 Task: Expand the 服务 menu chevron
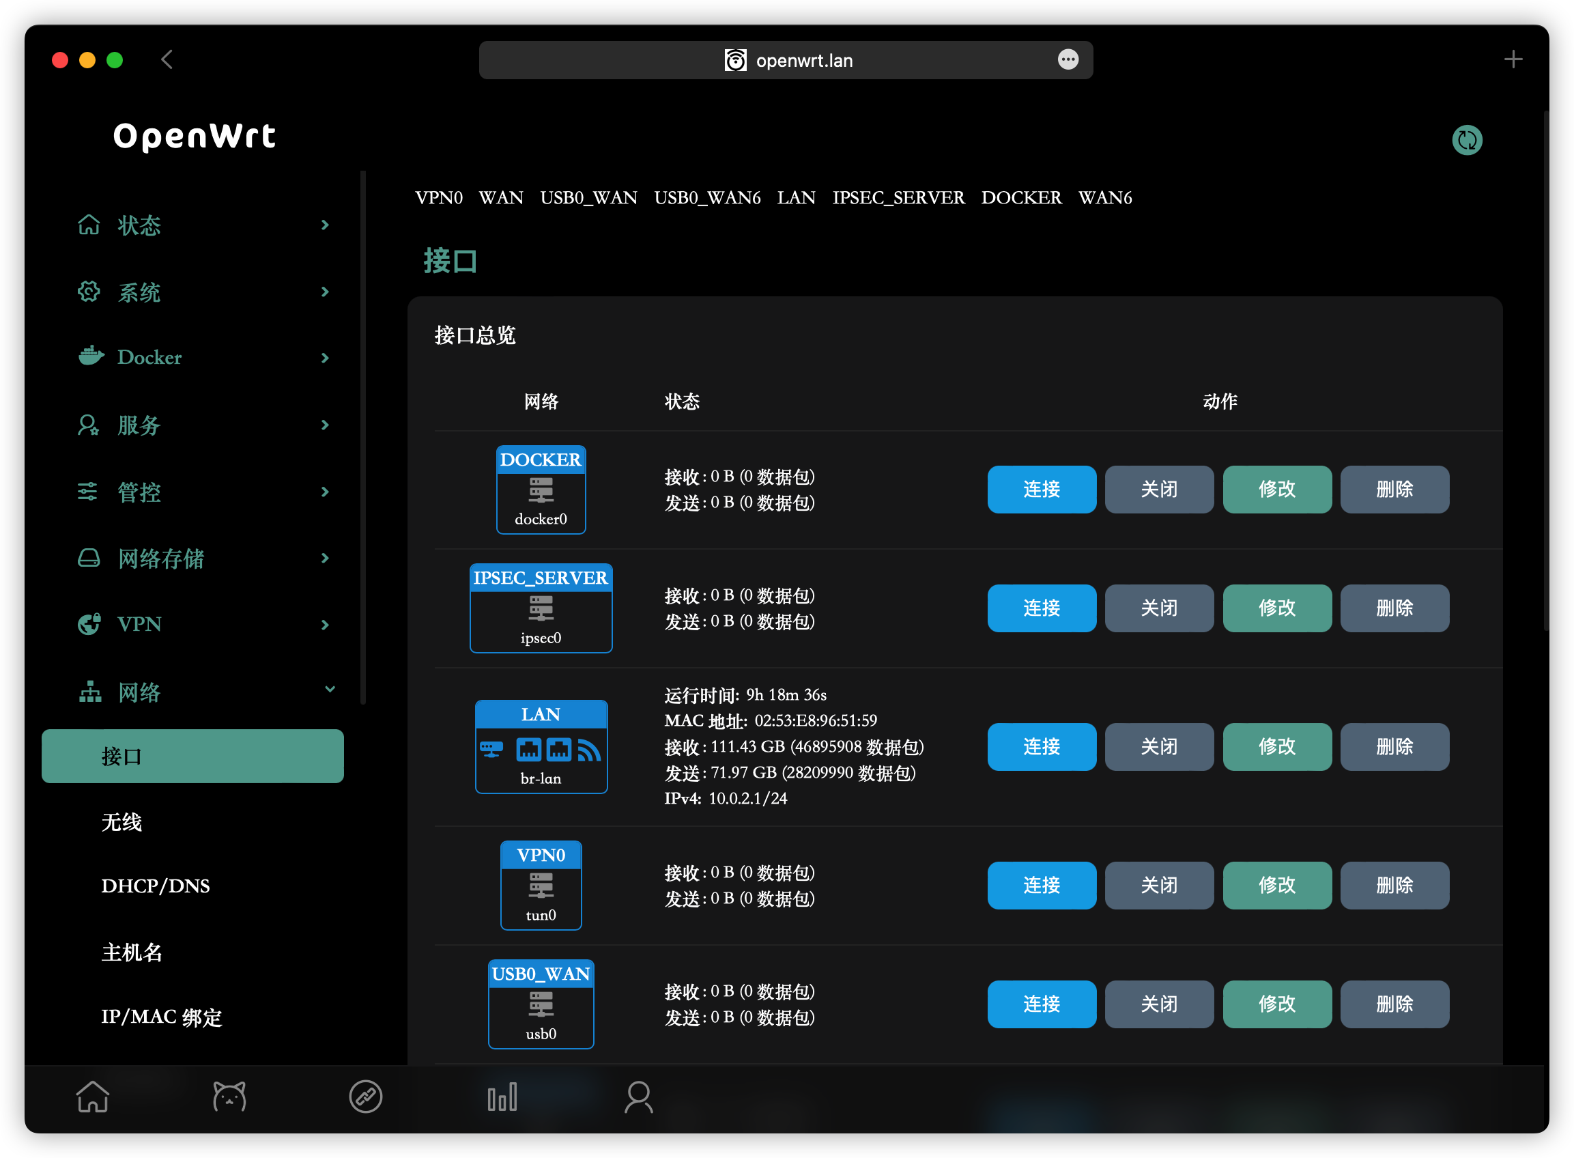[325, 425]
